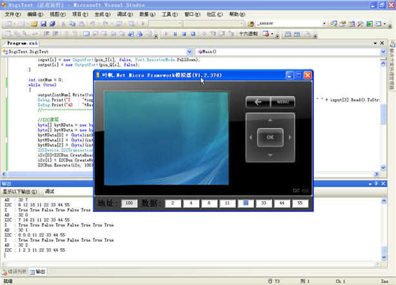This screenshot has width=396, height=285.
Task: Open the output panel window position dropdown
Action: pyautogui.click(x=370, y=184)
